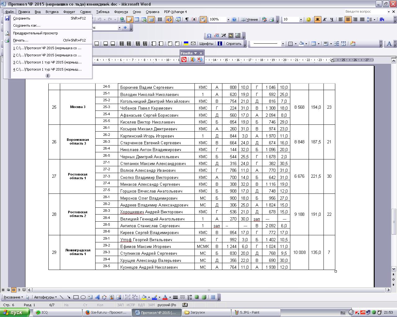Viewport: 397px width, 317px height.
Task: Click the Help question mark icon
Action: (234, 20)
